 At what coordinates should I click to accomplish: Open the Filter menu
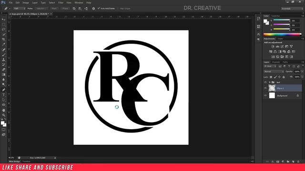[61, 3]
